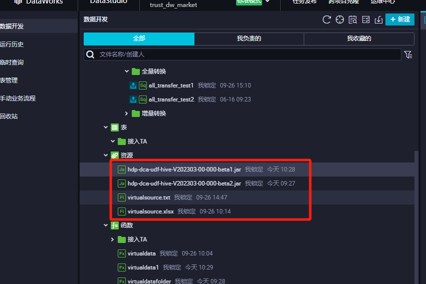Screen dimensions: 426x284
Task: Click the code search icon in the header
Action: [x=353, y=19]
